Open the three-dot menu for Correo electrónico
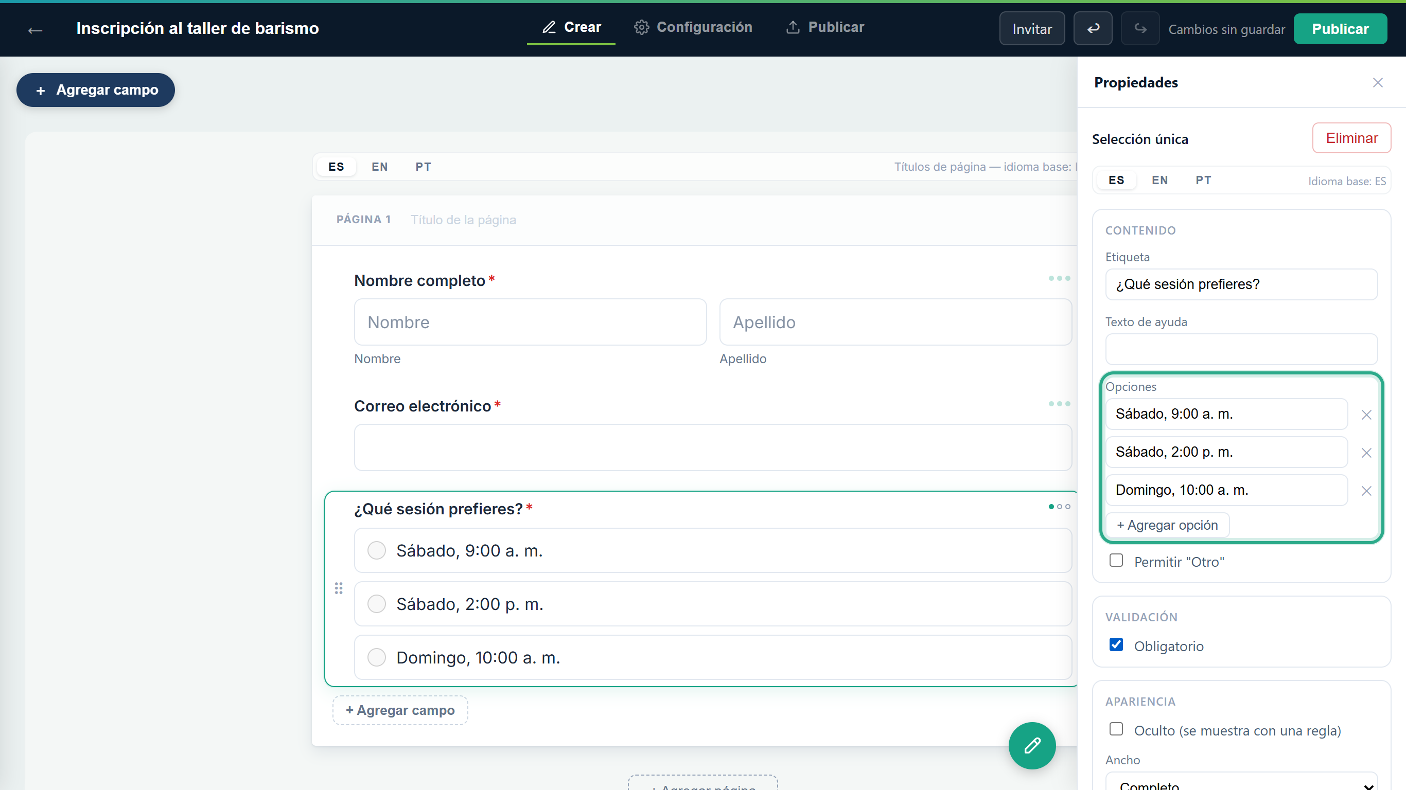This screenshot has height=790, width=1406. [1059, 404]
